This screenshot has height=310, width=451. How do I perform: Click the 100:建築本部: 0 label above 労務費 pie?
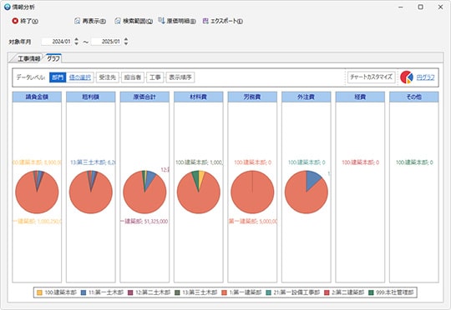pyautogui.click(x=252, y=162)
